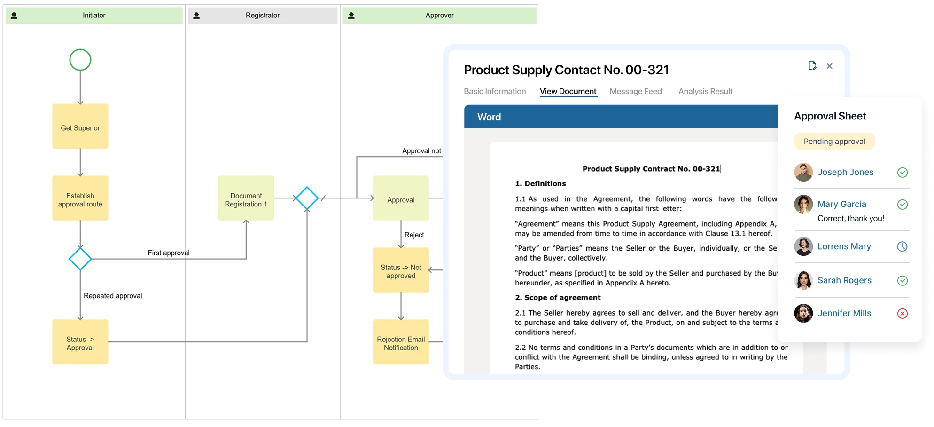Click Jennifer Mills red rejected icon

(x=902, y=314)
